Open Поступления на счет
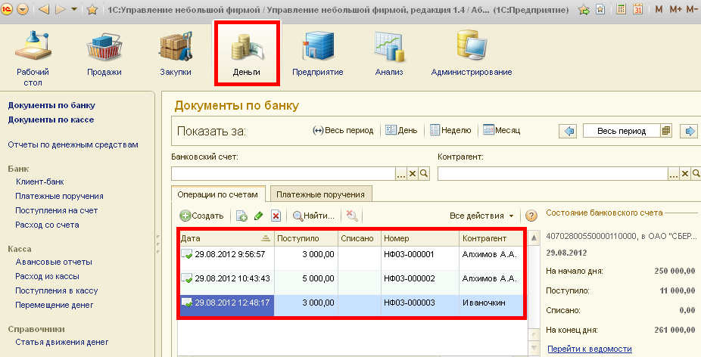This screenshot has height=357, width=701. point(56,210)
